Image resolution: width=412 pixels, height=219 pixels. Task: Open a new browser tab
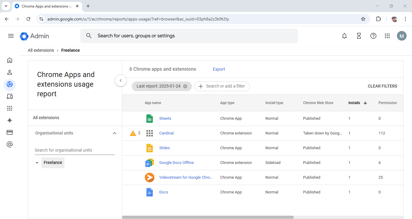pyautogui.click(x=88, y=6)
